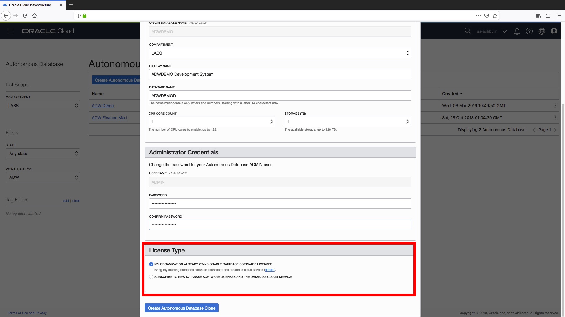Open the details link about database licenses
The width and height of the screenshot is (565, 317).
[269, 270]
